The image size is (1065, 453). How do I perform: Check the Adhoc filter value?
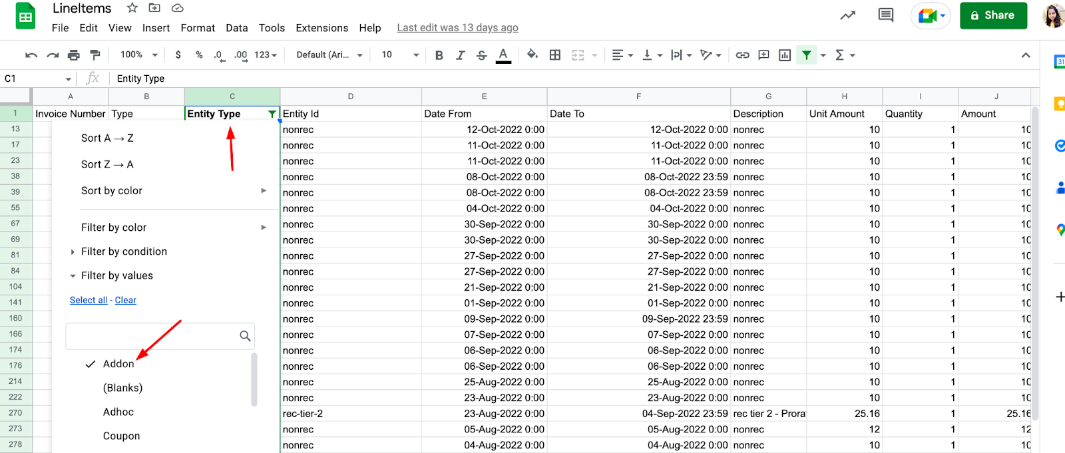[x=118, y=412]
